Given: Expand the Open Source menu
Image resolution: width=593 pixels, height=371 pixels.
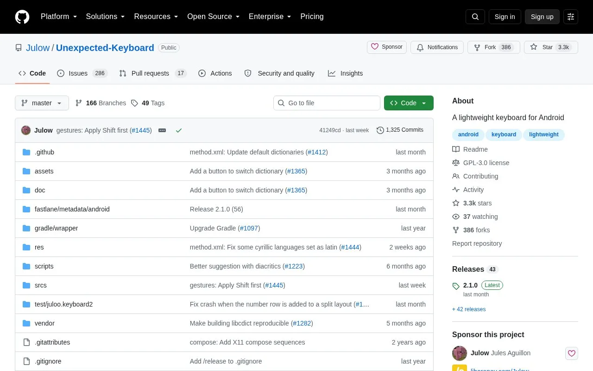Looking at the screenshot, I should pyautogui.click(x=213, y=17).
